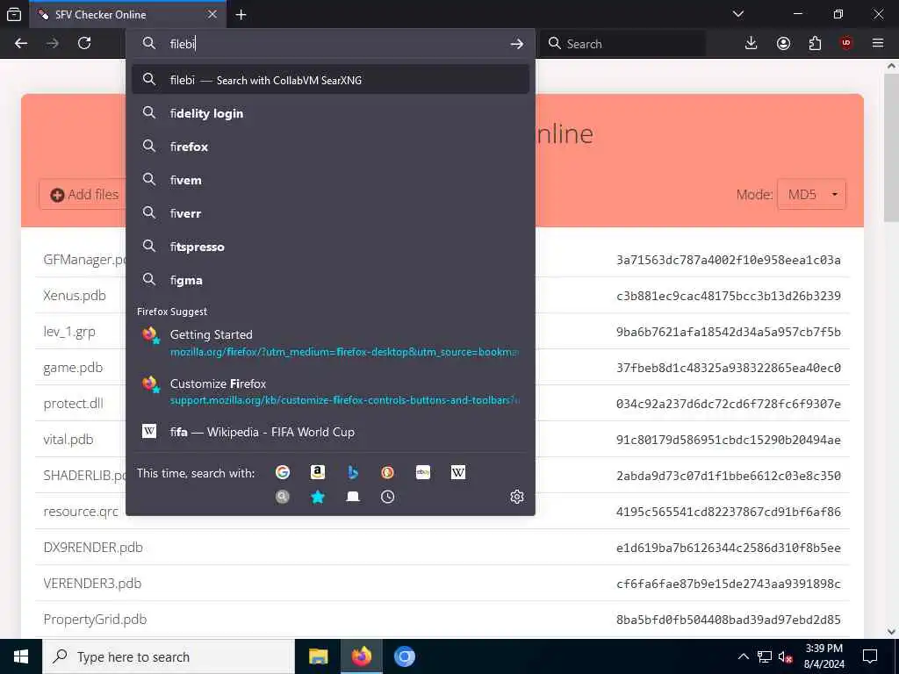Image resolution: width=899 pixels, height=674 pixels.
Task: Click inside the address bar text 'filebi'
Action: [x=183, y=44]
